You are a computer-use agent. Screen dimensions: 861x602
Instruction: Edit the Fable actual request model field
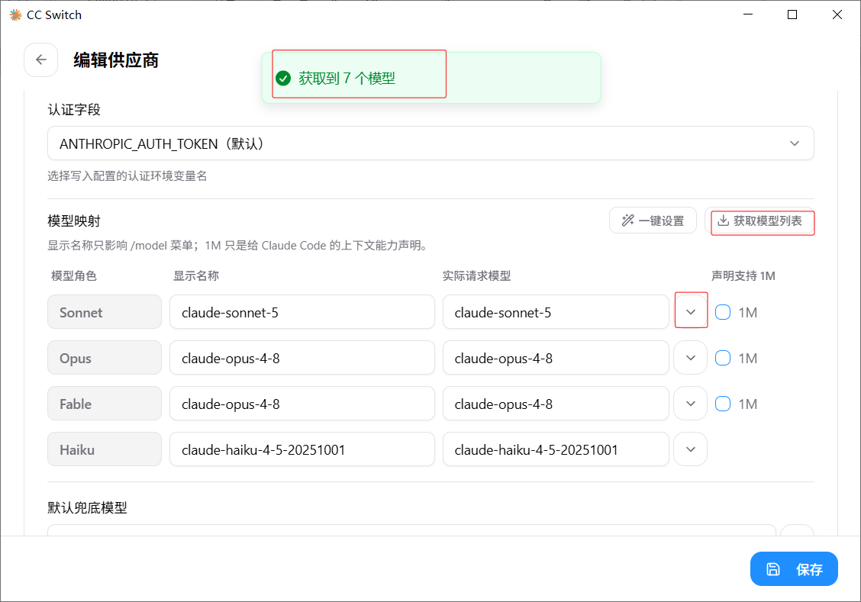click(556, 404)
